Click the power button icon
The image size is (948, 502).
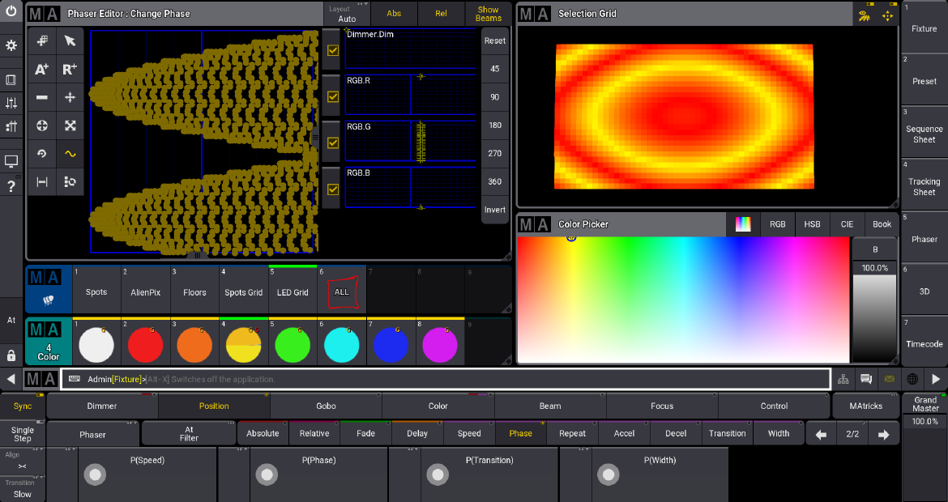(x=11, y=11)
